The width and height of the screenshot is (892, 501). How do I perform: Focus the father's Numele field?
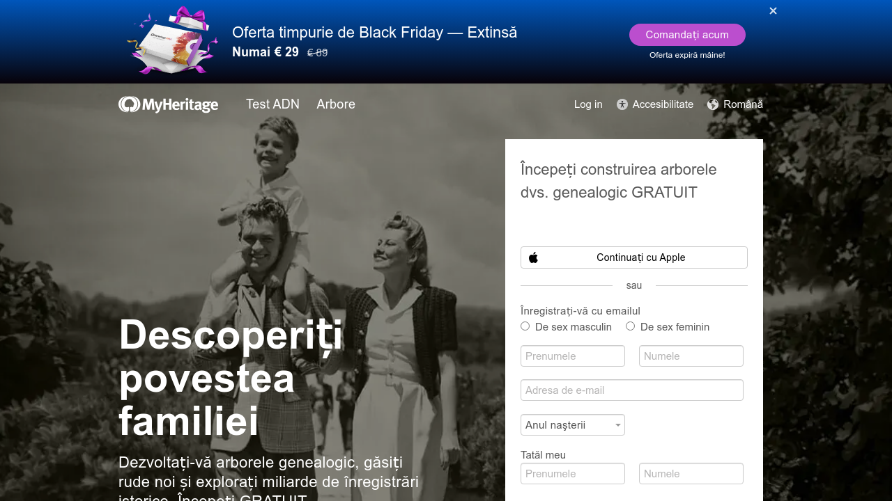click(691, 474)
